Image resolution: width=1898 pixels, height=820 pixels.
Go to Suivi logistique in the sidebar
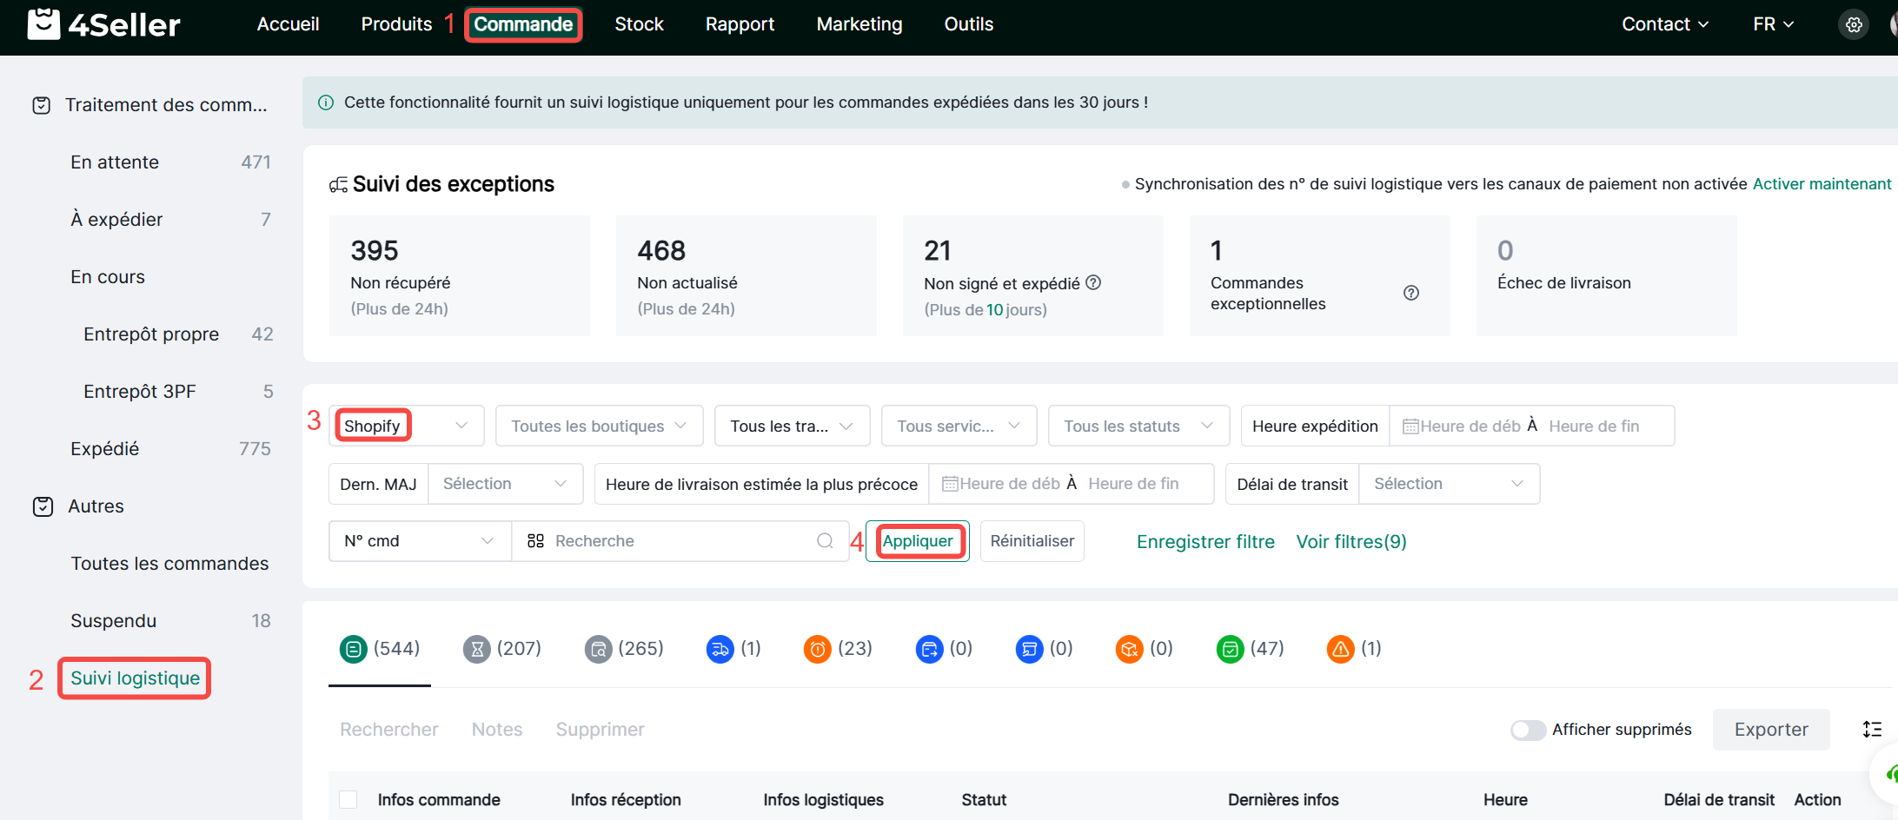pos(135,678)
